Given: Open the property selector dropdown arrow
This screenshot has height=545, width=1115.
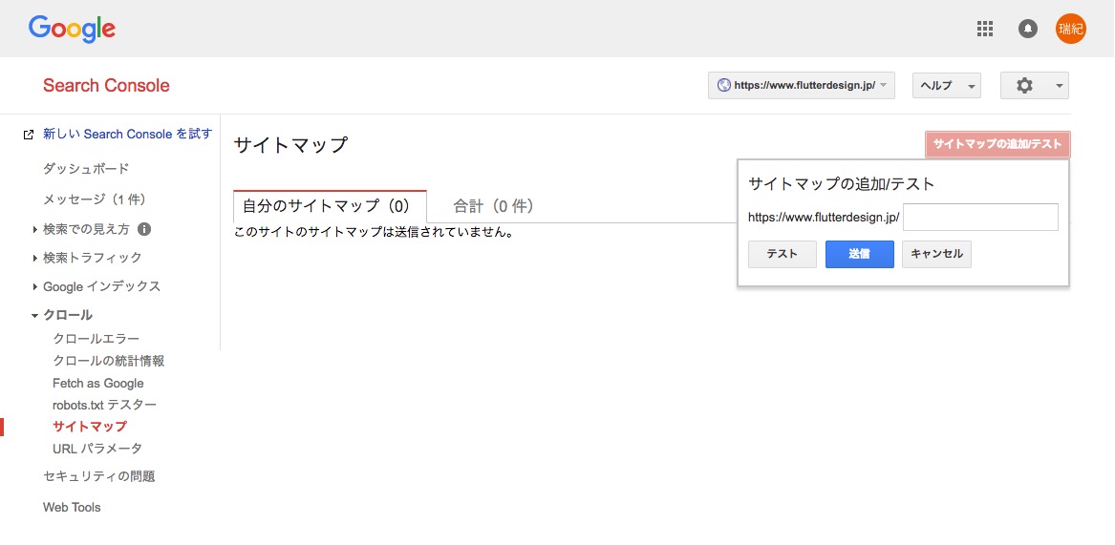Looking at the screenshot, I should [883, 85].
